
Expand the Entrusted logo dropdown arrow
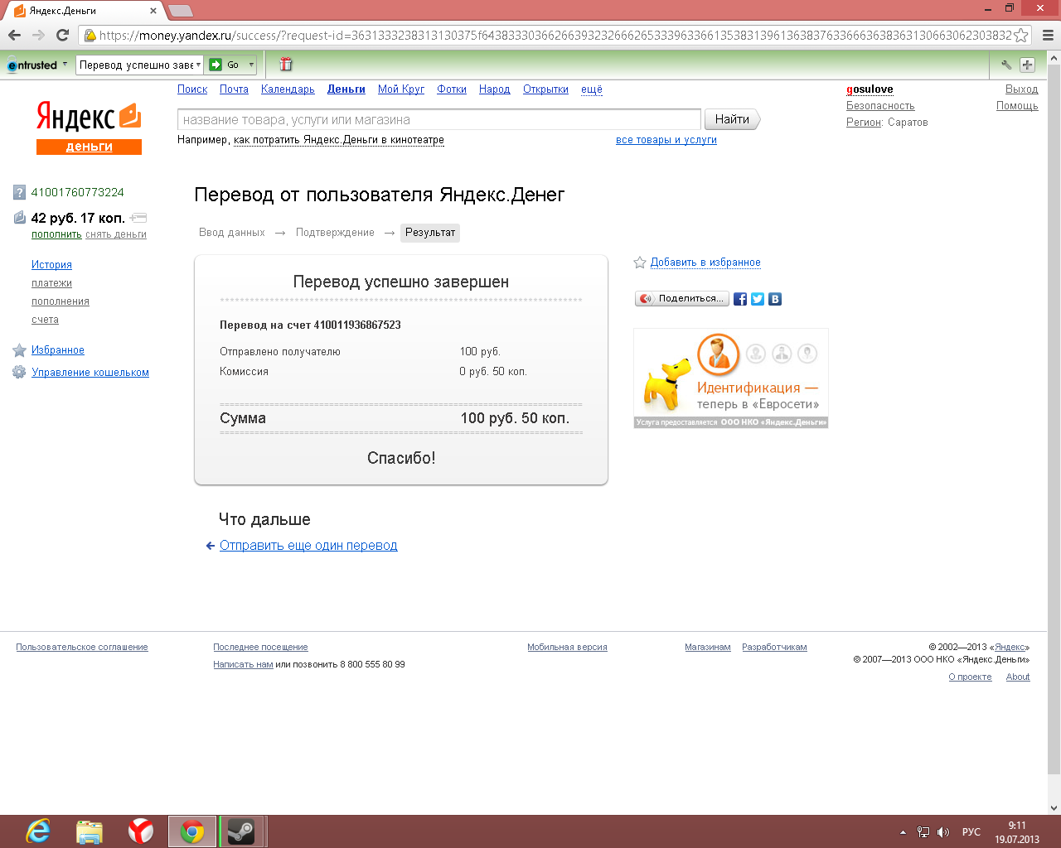65,64
